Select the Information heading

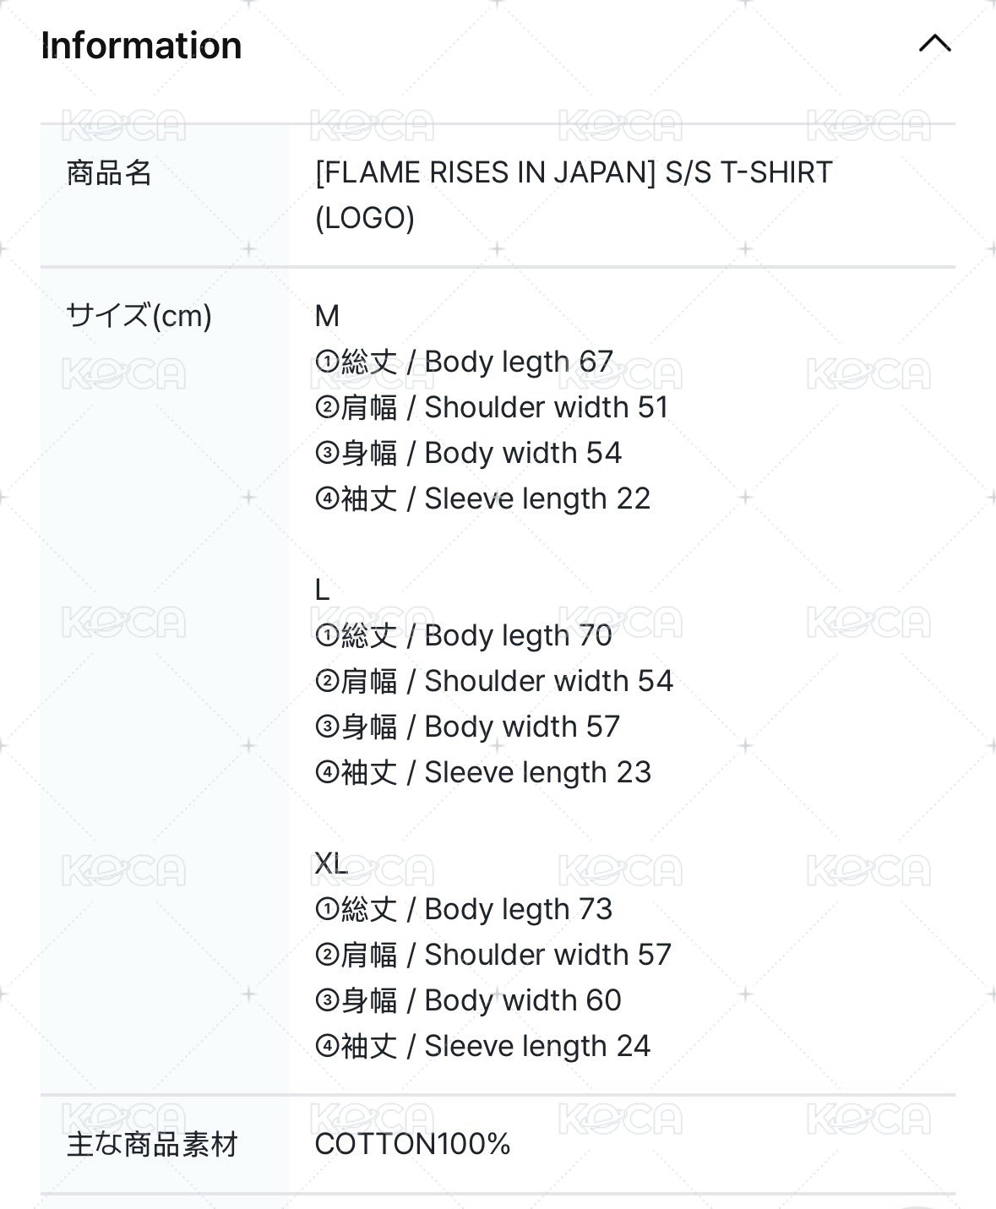click(140, 46)
